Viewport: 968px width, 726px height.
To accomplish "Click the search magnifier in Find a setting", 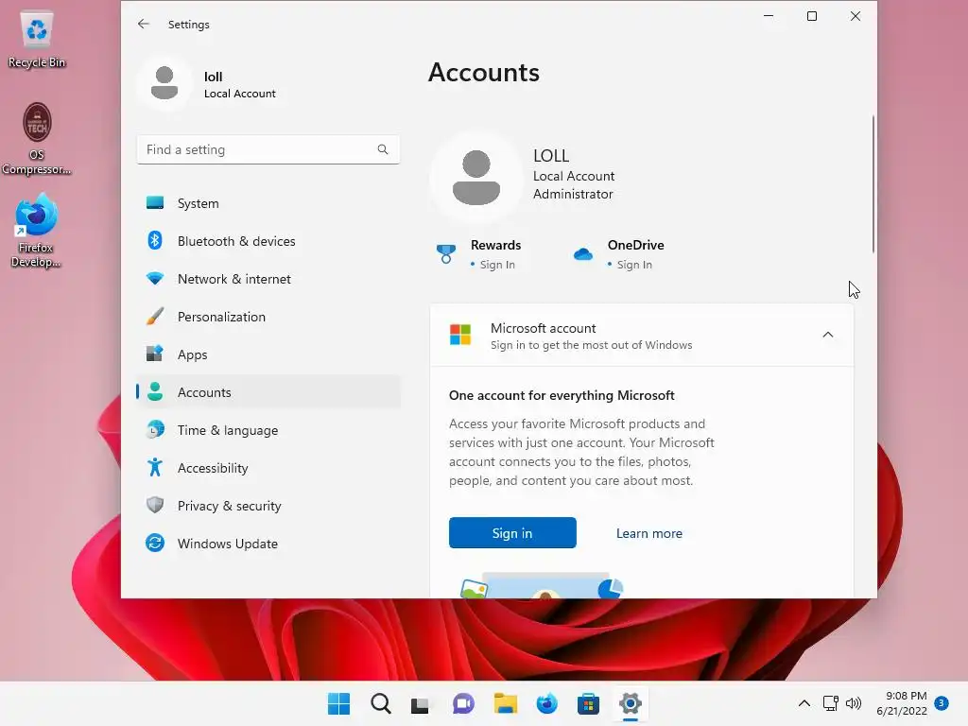I will click(383, 149).
